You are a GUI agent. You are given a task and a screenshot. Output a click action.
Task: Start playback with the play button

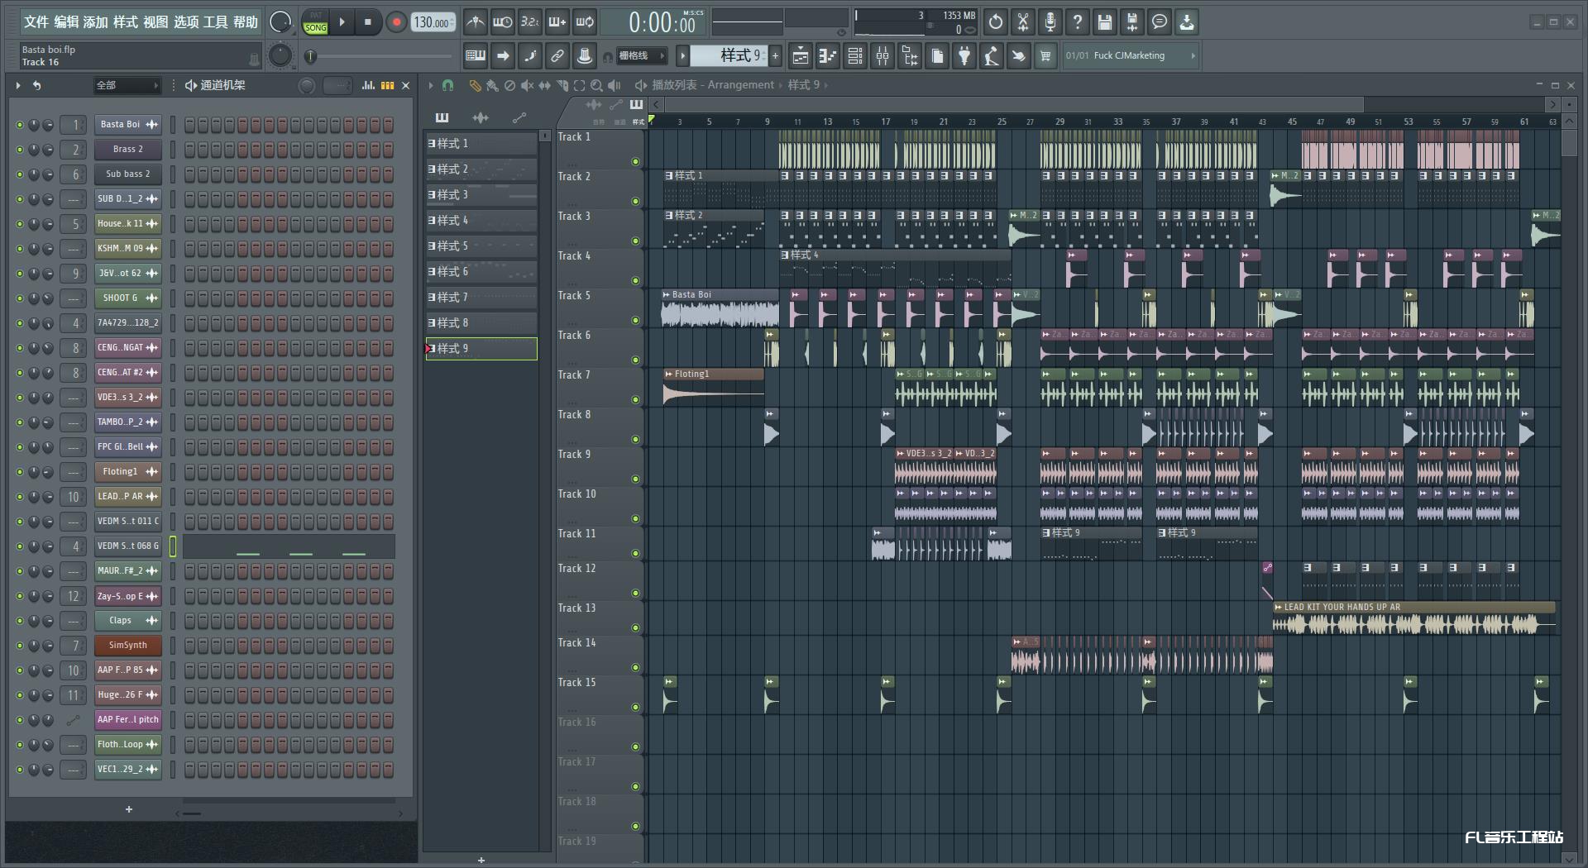click(x=342, y=22)
